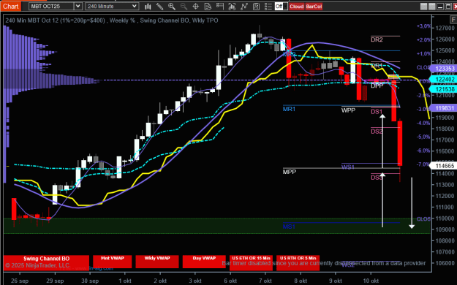Click the DS2 pivot label

[377, 132]
